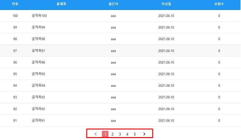The width and height of the screenshot is (241, 140).
Task: Open post titled 글제목98
Action: pos(38,39)
